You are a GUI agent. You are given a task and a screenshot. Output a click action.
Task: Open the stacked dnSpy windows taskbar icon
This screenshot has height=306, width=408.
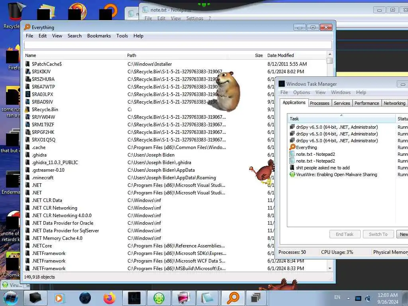(256, 298)
